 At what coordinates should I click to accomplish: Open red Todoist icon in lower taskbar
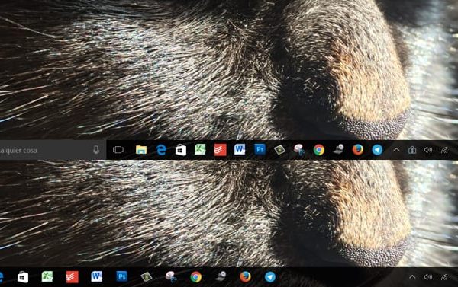[73, 277]
